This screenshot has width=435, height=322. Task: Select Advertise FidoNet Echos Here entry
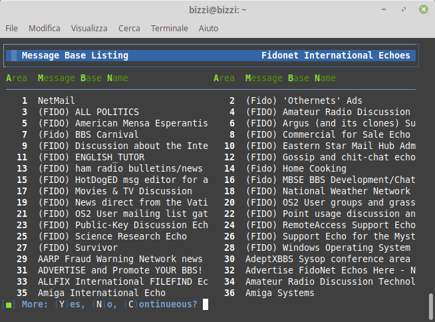click(331, 271)
